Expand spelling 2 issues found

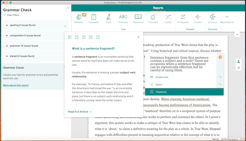tap(36, 25)
